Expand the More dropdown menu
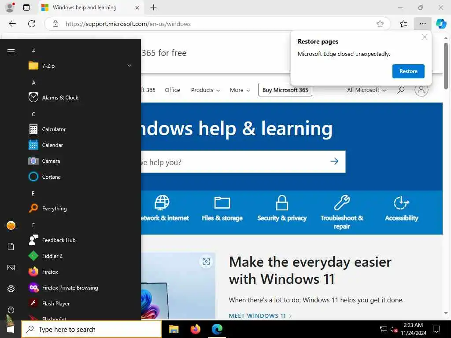 pyautogui.click(x=240, y=90)
